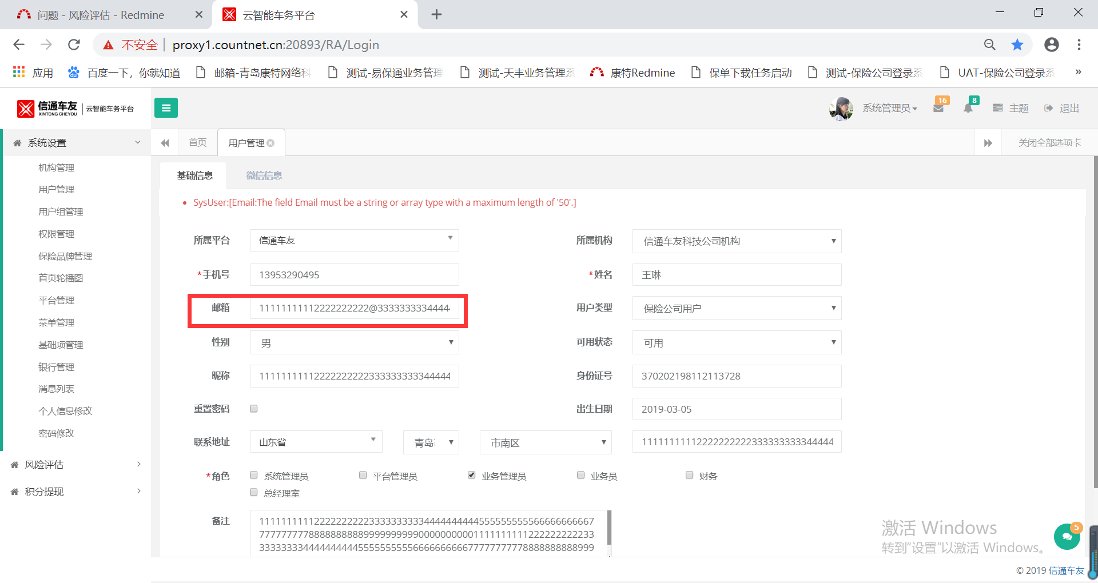Bookmark this page with the star icon
Image resolution: width=1098 pixels, height=583 pixels.
coord(1017,45)
